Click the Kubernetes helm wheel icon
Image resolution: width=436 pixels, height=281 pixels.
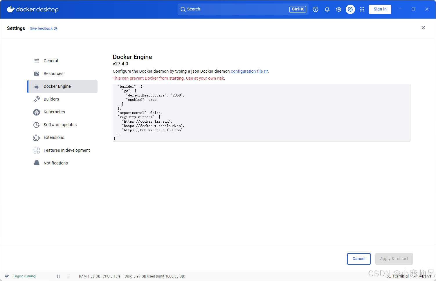pyautogui.click(x=37, y=112)
